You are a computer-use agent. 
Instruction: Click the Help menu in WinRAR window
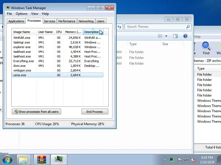coord(197,37)
